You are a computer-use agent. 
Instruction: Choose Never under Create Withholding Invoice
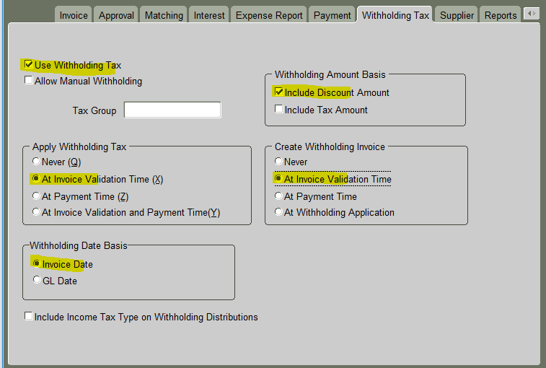click(x=278, y=162)
